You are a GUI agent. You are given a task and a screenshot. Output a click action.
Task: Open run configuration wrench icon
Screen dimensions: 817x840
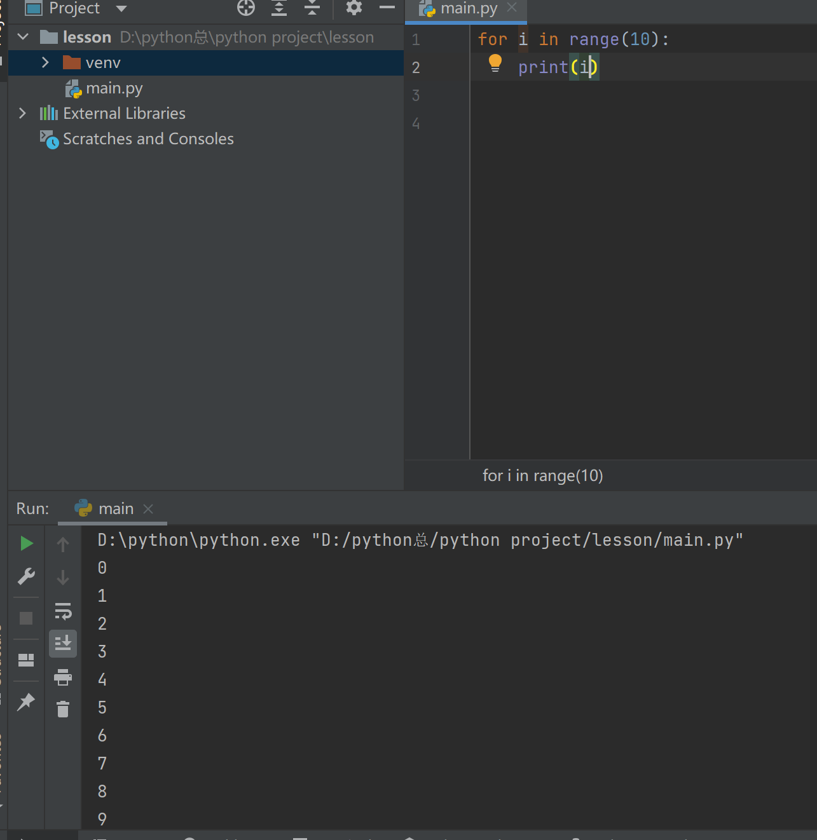pos(26,576)
